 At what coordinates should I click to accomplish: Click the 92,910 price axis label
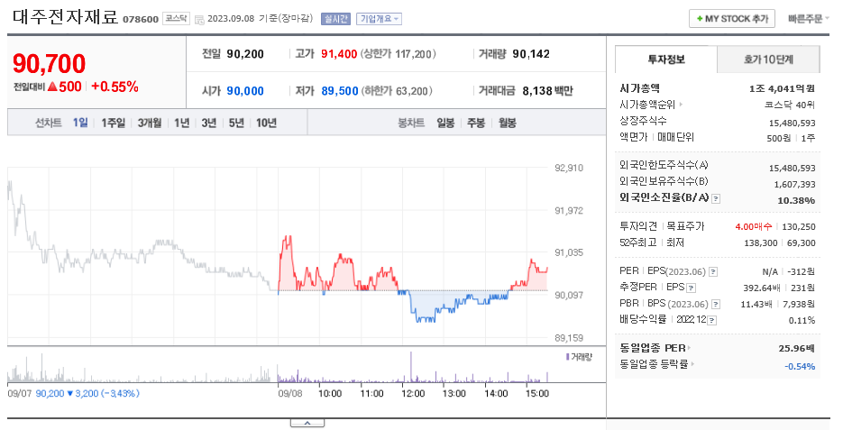coord(569,168)
